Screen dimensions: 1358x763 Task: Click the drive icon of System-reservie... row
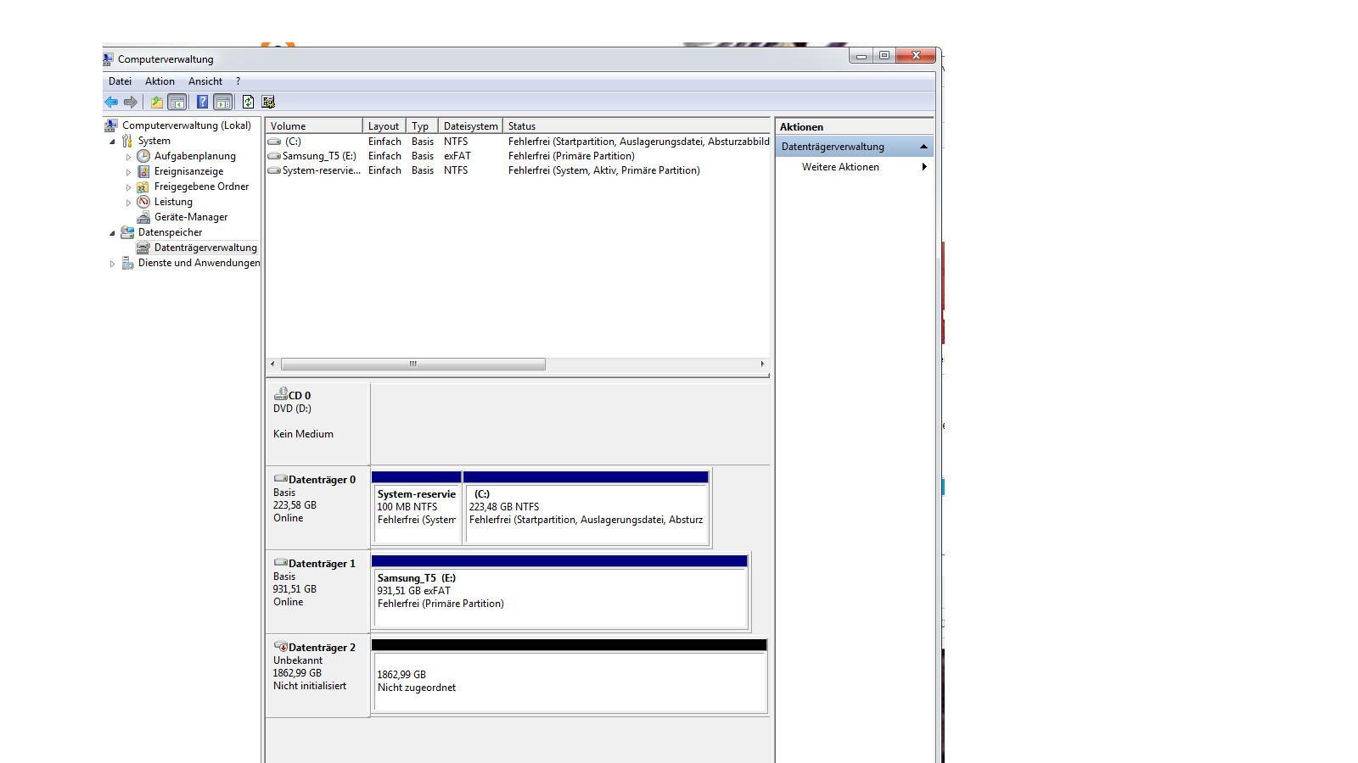[x=274, y=170]
